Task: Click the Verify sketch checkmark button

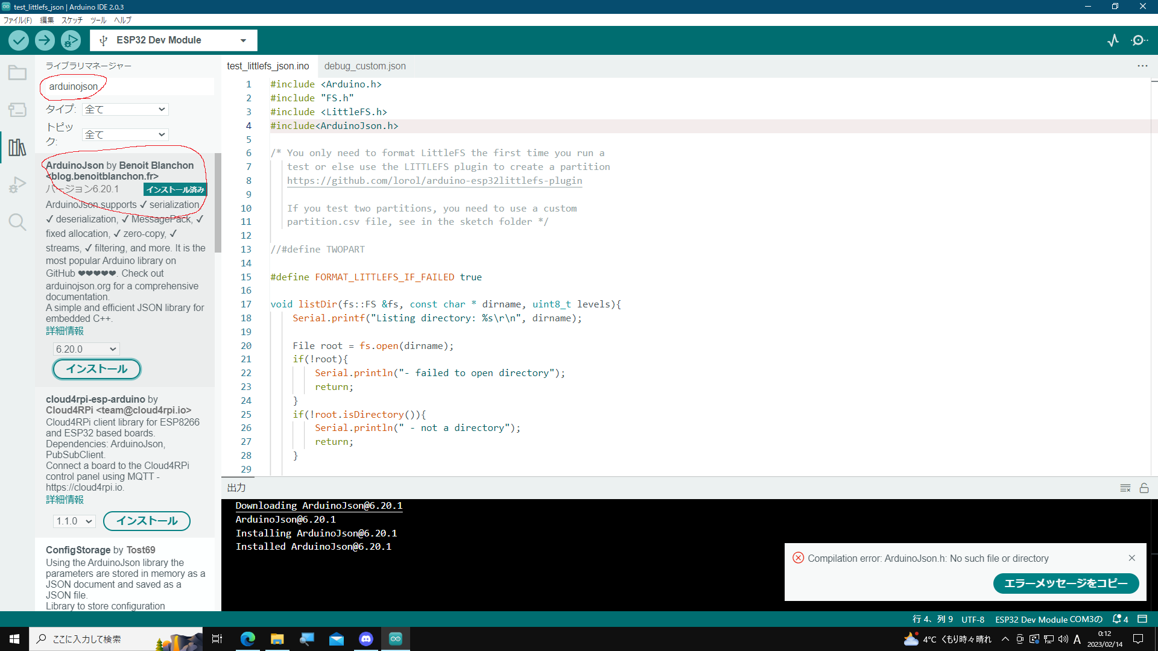Action: [x=19, y=40]
